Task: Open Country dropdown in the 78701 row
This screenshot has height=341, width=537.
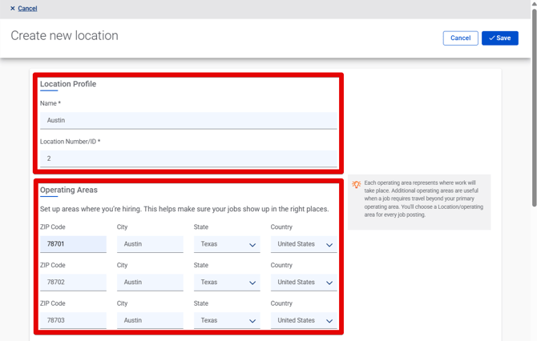Action: click(x=304, y=244)
